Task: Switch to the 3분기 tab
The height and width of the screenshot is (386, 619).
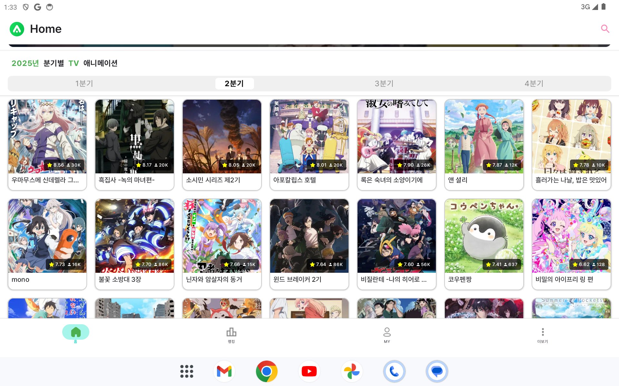Action: [x=384, y=83]
